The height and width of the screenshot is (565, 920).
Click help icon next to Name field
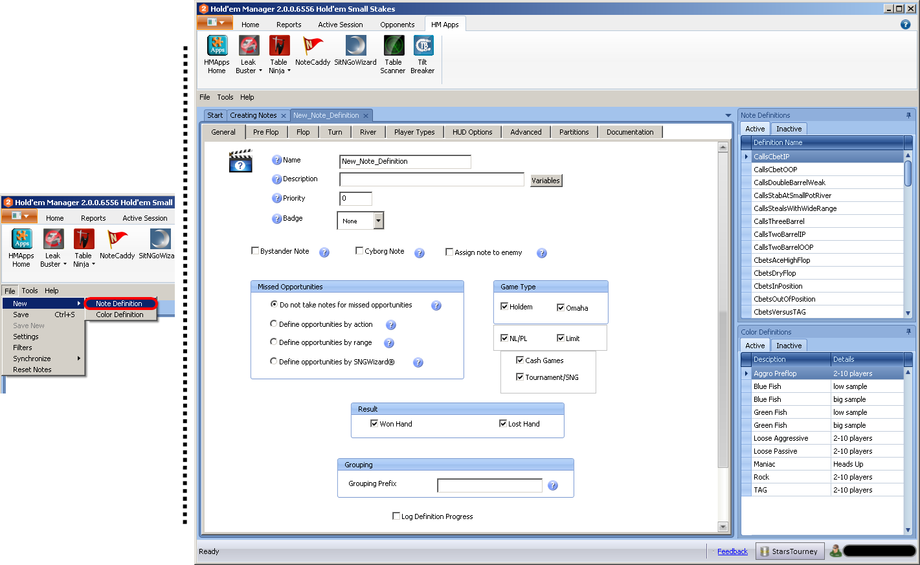[276, 160]
